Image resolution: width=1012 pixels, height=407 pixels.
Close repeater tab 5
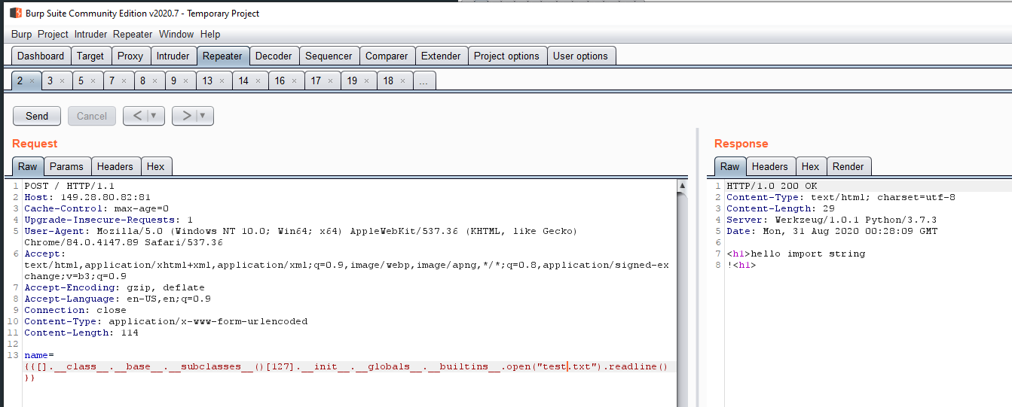(x=93, y=81)
